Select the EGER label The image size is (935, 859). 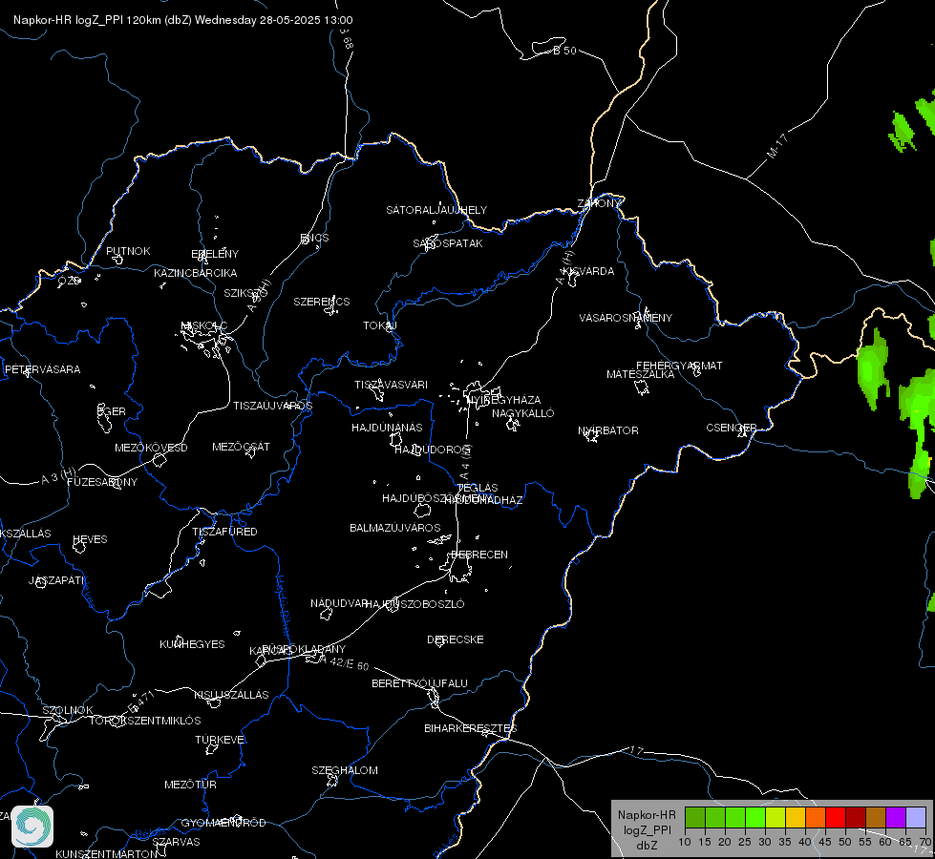click(x=112, y=411)
